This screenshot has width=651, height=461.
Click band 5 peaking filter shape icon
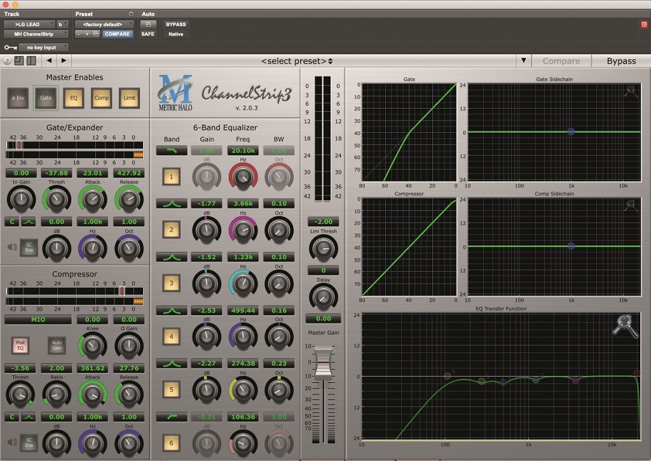point(172,364)
